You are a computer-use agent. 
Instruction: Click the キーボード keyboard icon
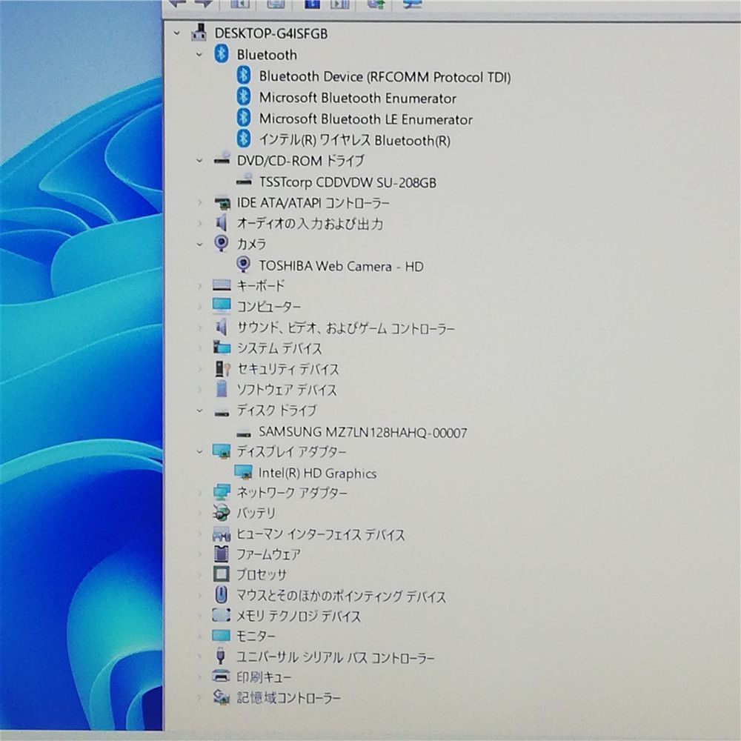(221, 285)
